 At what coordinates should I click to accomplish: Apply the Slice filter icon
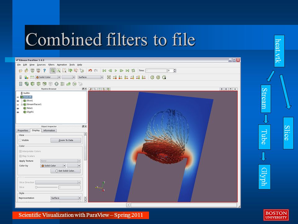point(38,84)
